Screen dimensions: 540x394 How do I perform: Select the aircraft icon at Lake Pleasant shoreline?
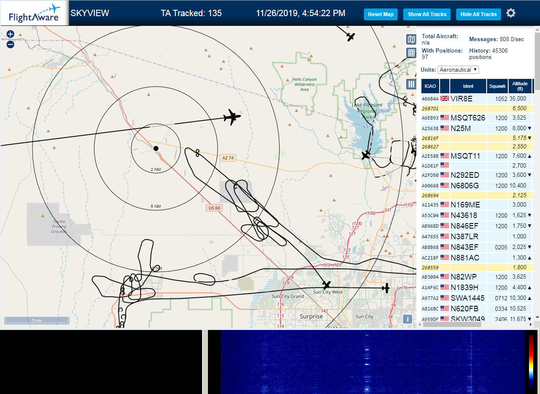coord(366,155)
